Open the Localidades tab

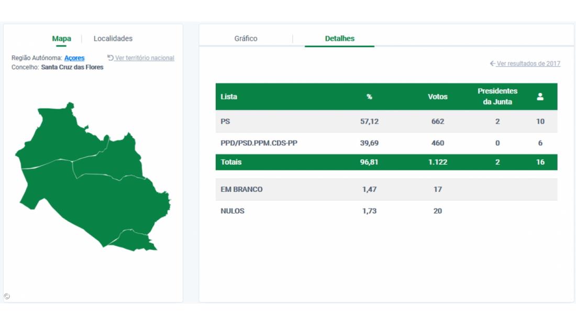click(113, 38)
